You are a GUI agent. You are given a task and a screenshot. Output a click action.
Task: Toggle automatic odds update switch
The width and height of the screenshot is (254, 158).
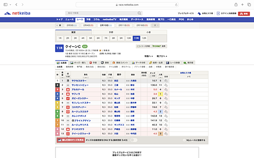pyautogui.click(x=134, y=140)
